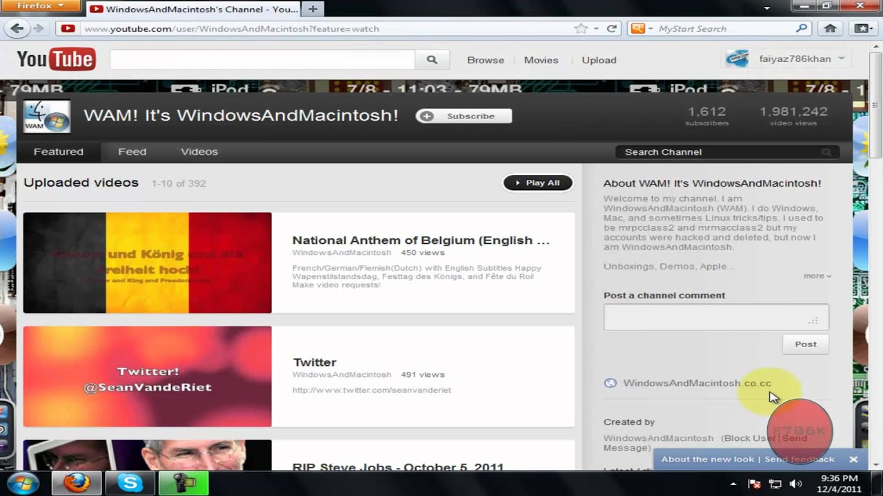Click the MyStart search magnifier
Viewport: 883px width, 496px height.
click(801, 28)
